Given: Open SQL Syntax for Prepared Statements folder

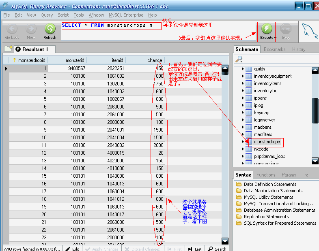Looking at the screenshot, I should tap(238, 223).
